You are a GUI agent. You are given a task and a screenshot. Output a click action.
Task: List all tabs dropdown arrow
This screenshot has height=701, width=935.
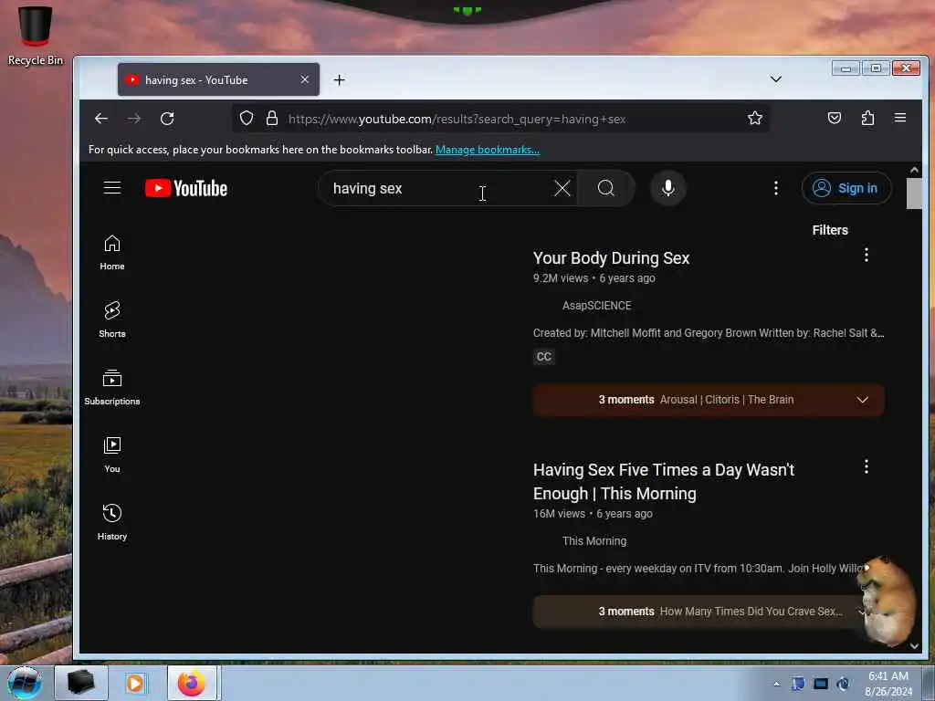point(776,79)
